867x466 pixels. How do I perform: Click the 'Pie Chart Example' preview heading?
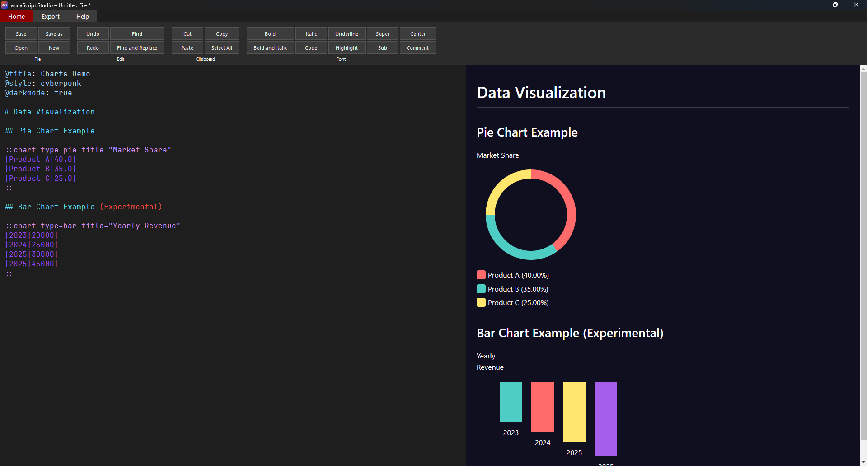(527, 132)
